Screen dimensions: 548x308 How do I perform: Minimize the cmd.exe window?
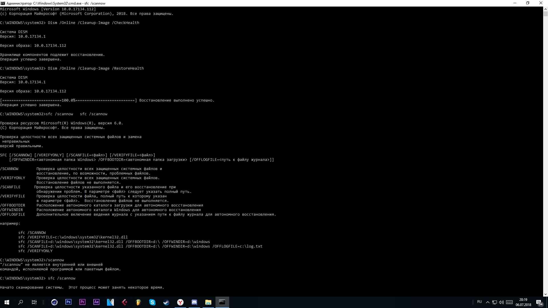tap(515, 3)
